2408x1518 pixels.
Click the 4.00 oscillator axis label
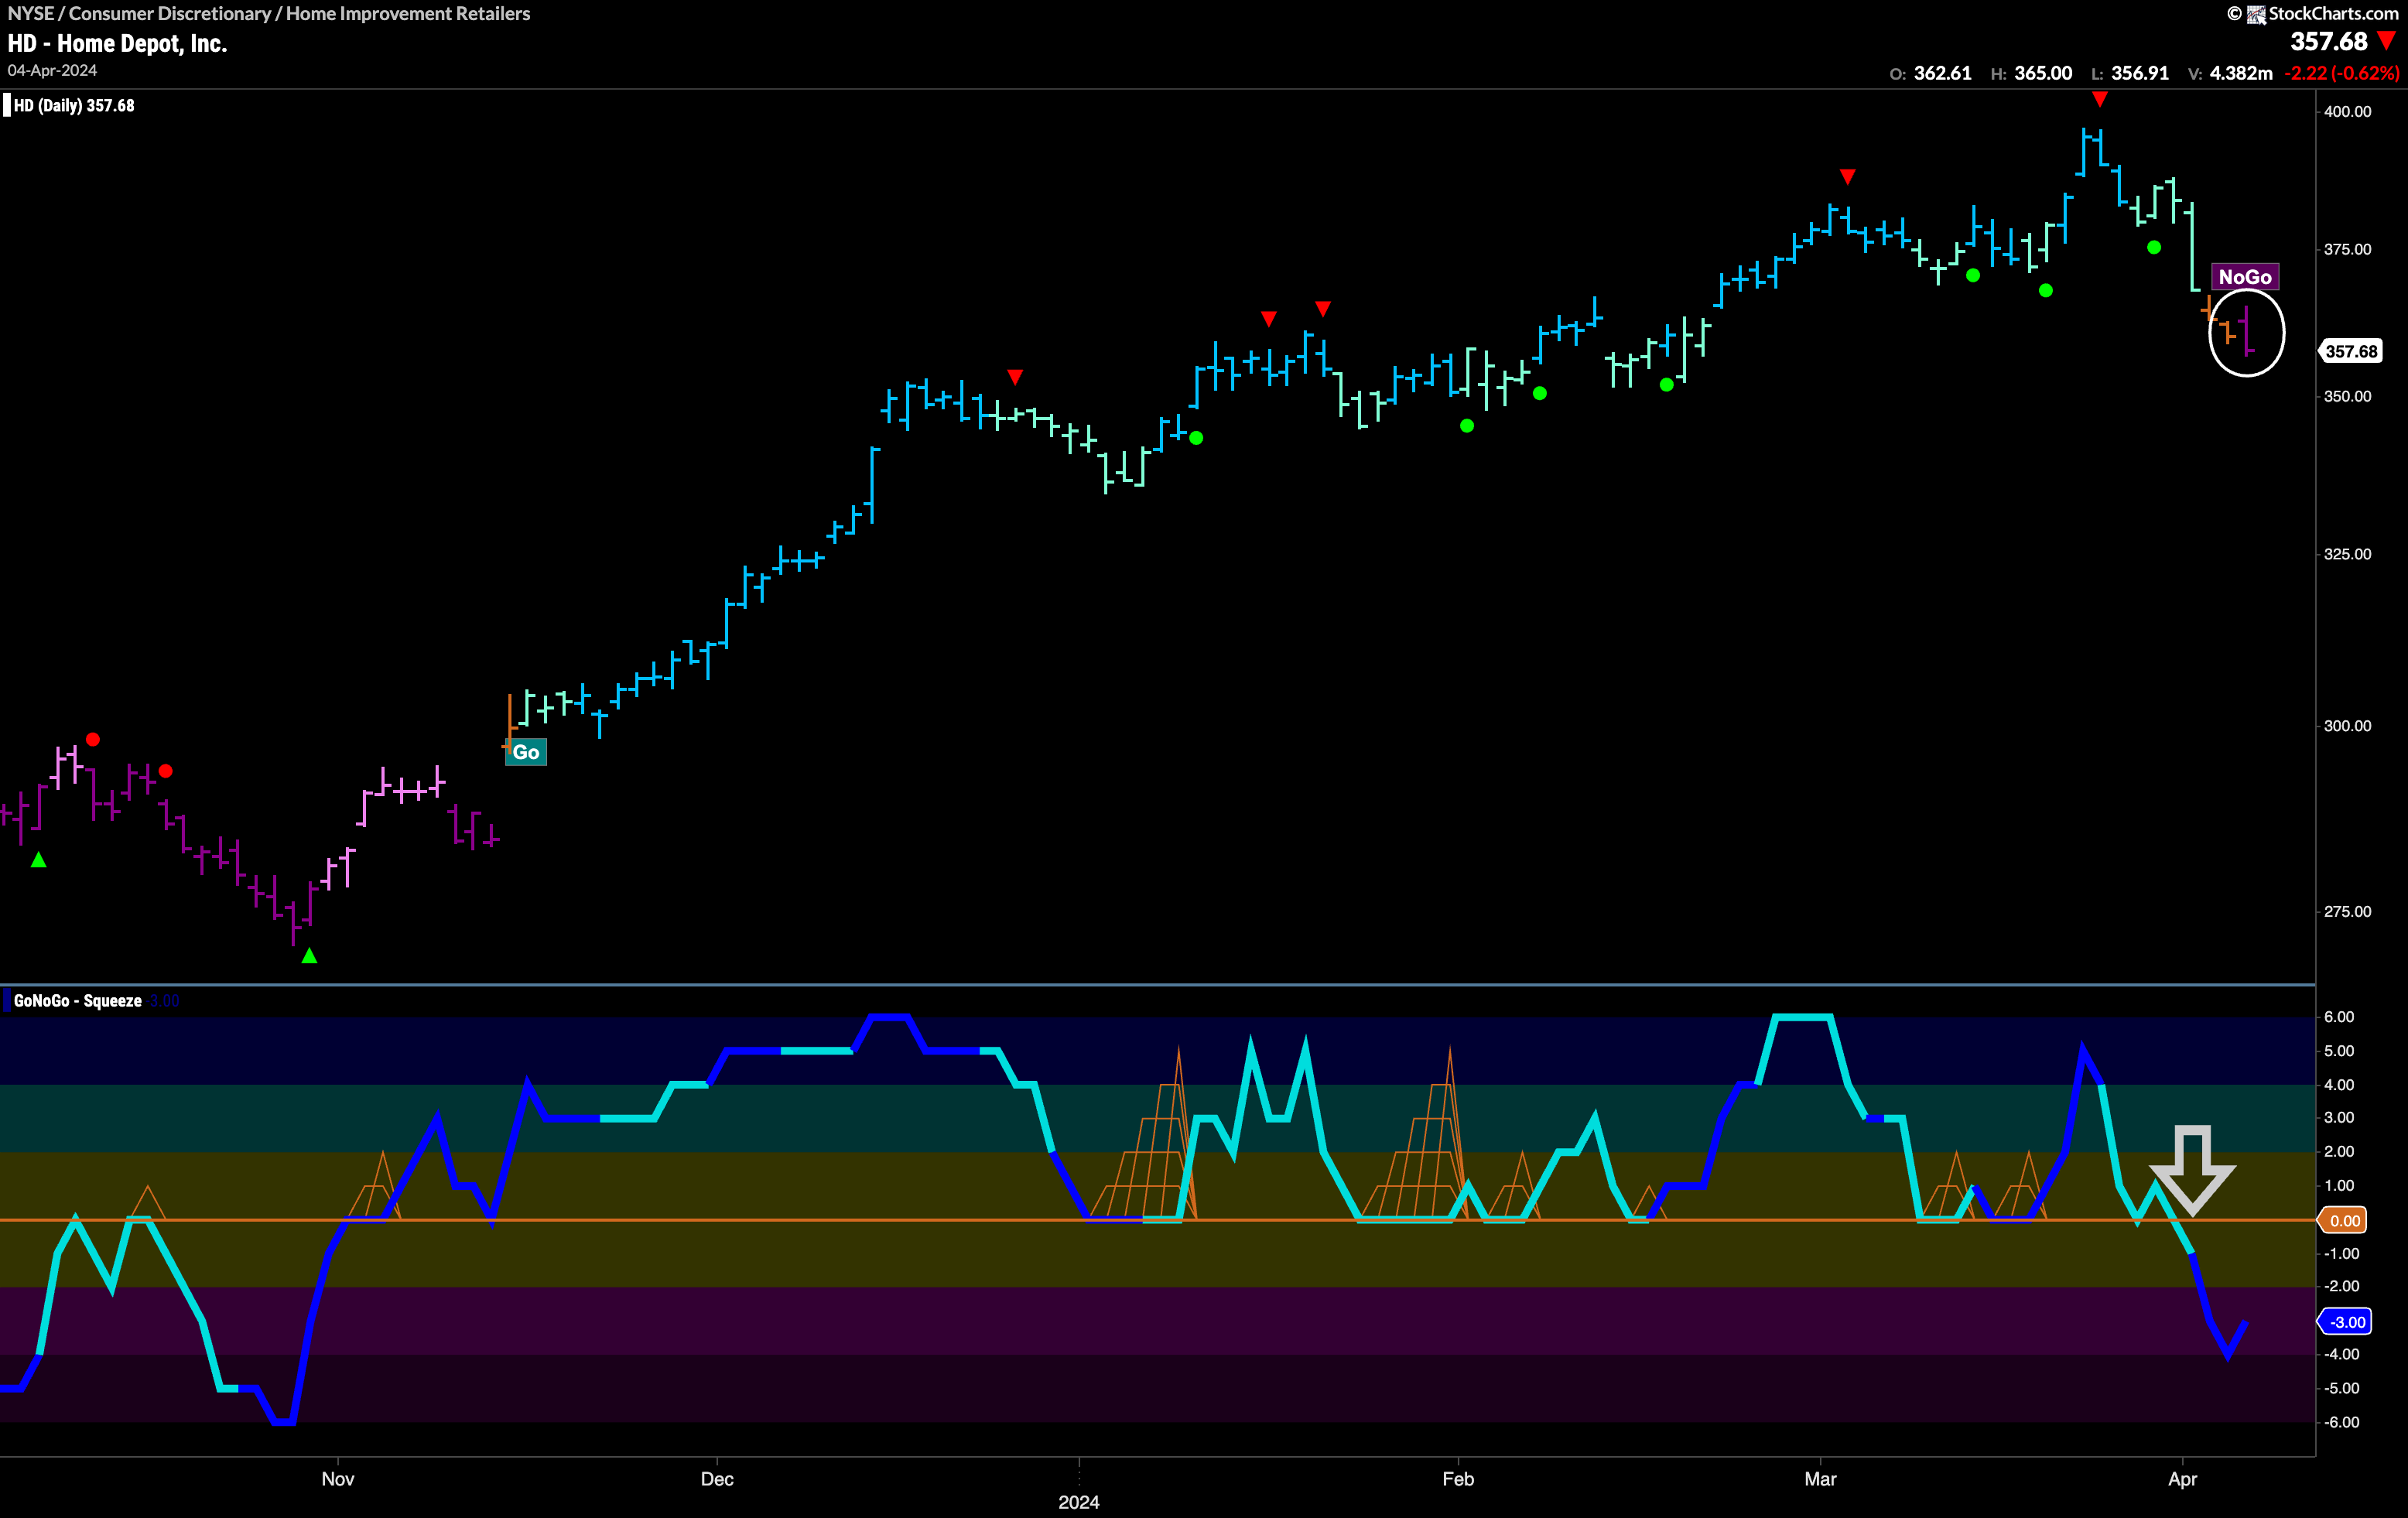[x=2338, y=1085]
